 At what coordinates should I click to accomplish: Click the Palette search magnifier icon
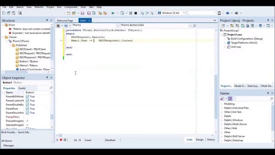coord(272,99)
